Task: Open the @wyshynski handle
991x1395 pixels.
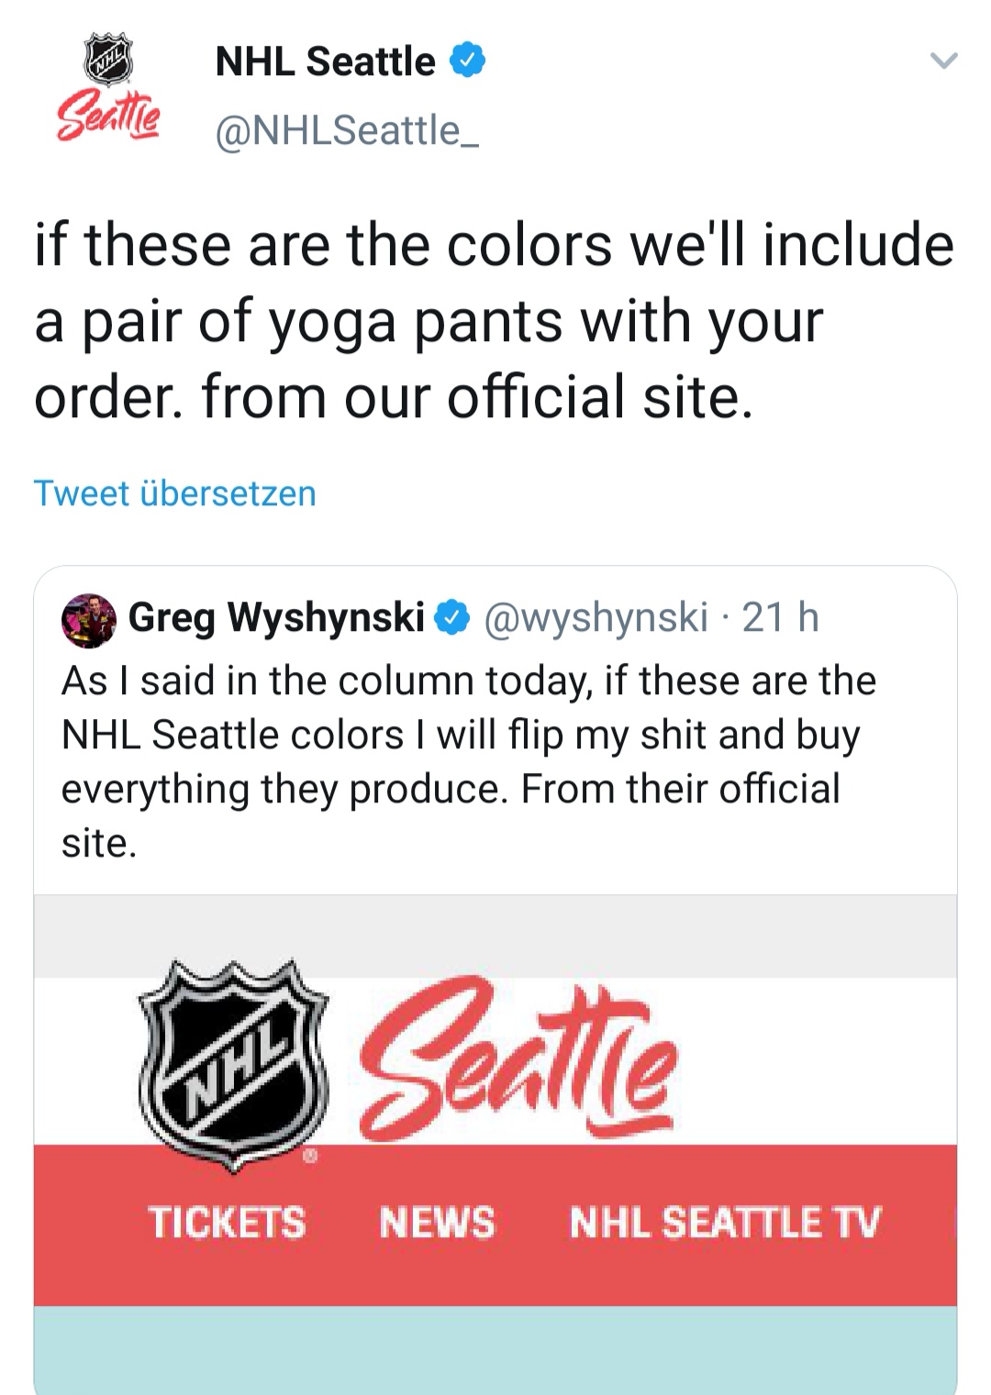Action: click(x=596, y=618)
